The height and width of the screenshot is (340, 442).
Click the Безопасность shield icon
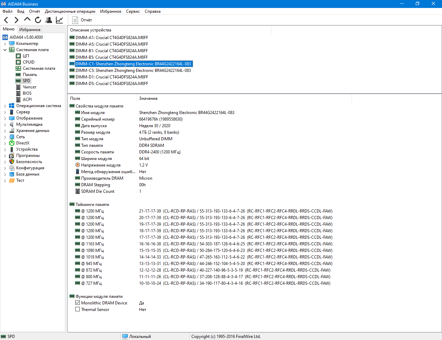pos(12,162)
